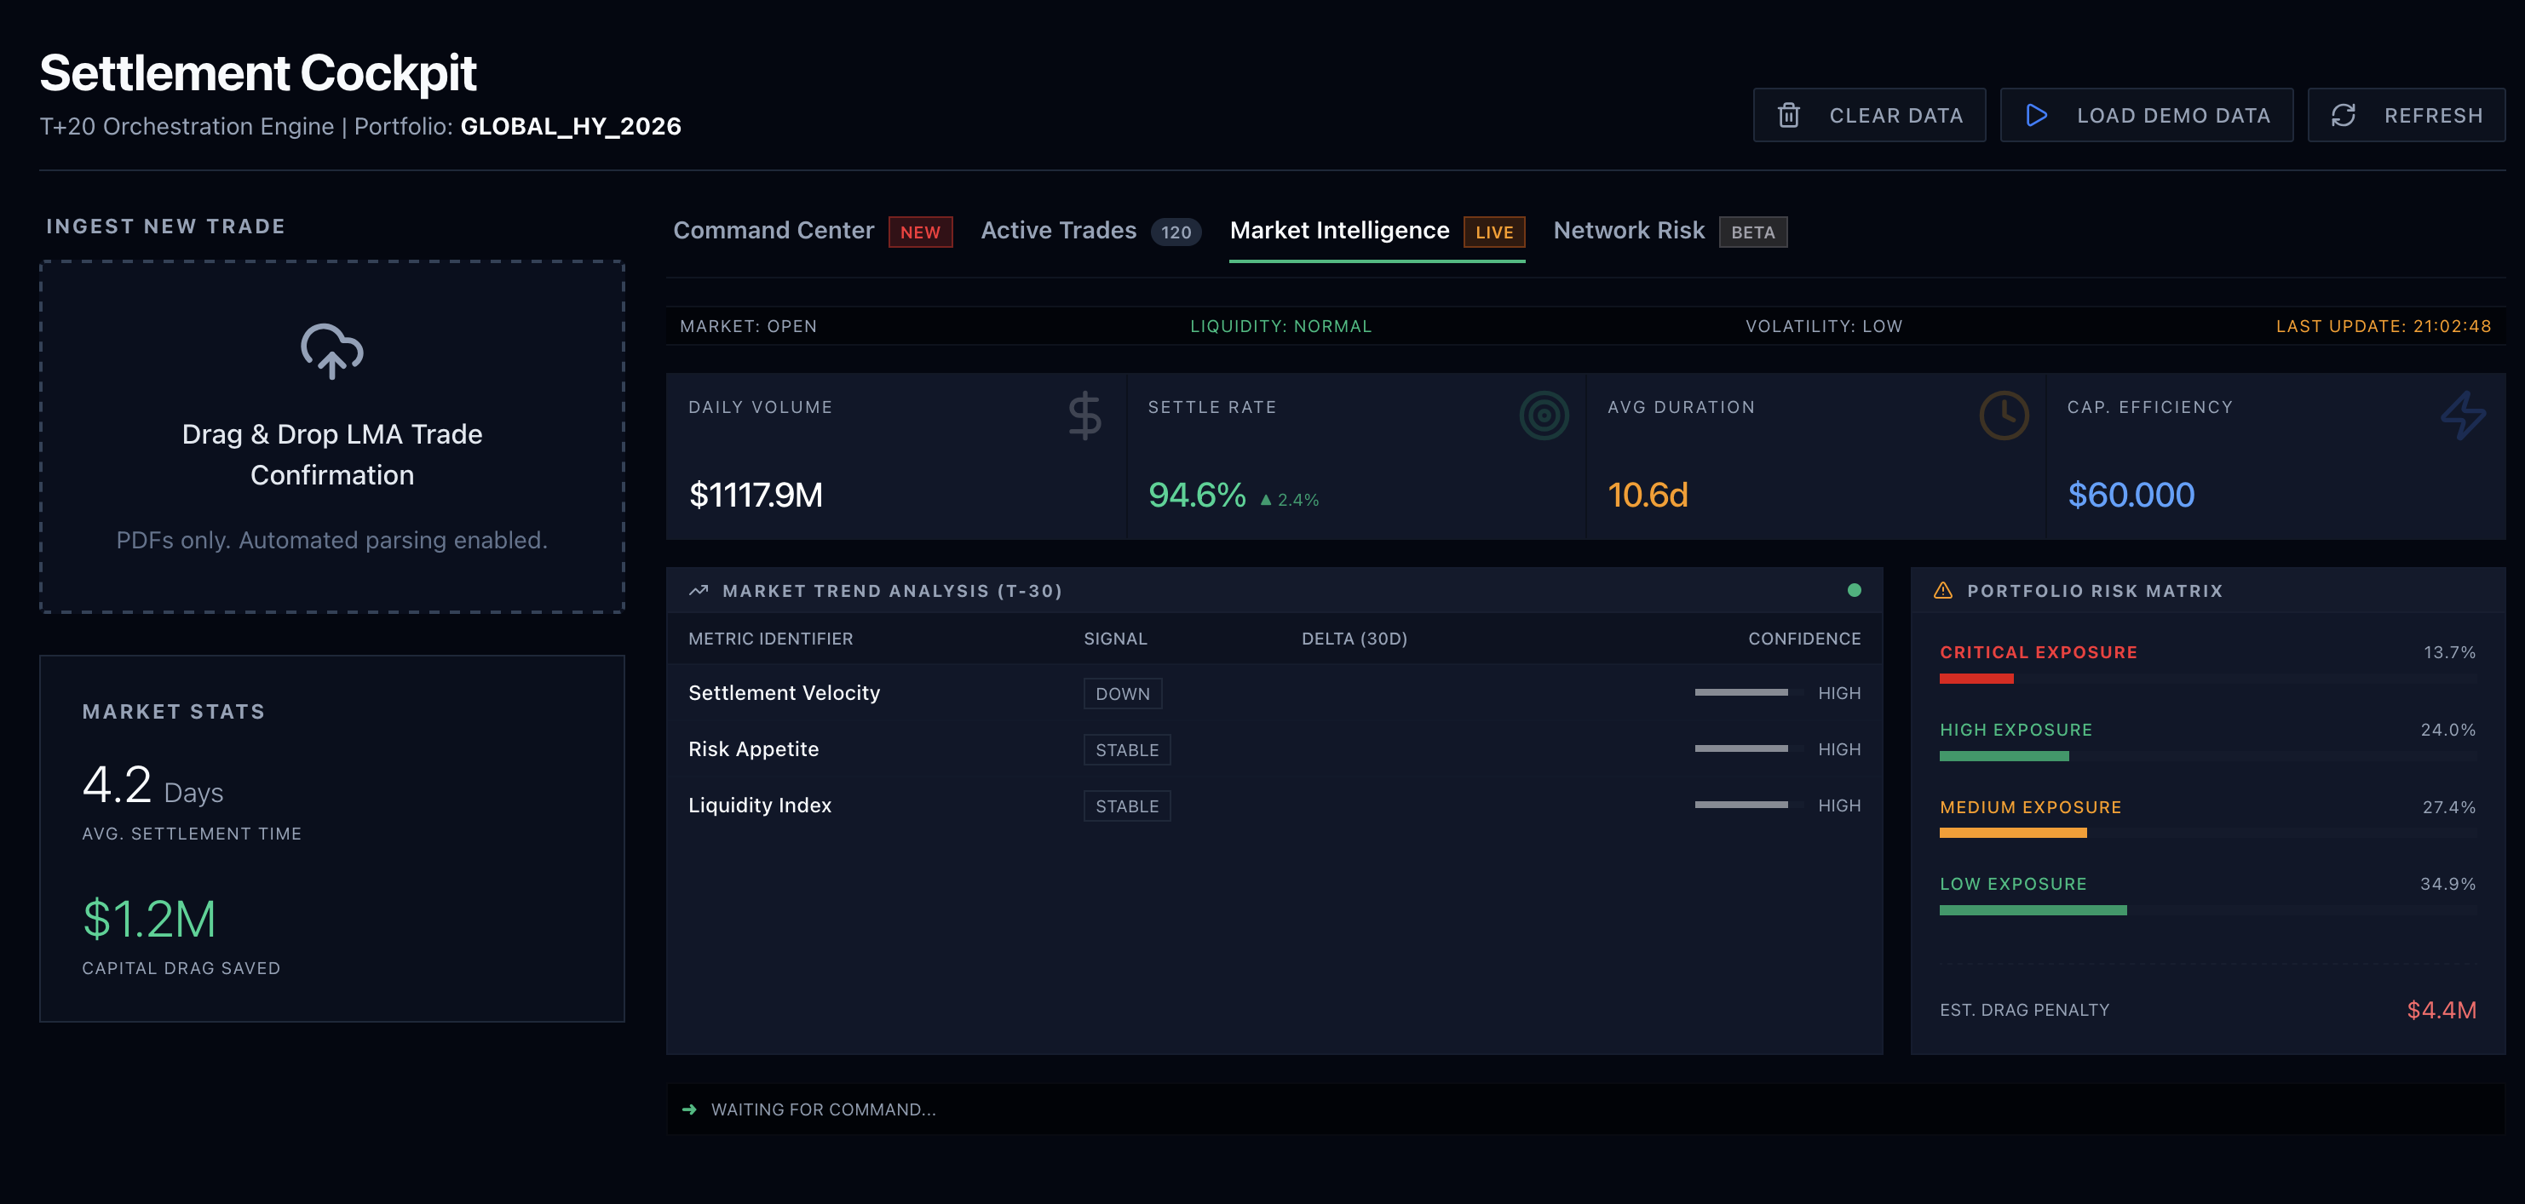2525x1204 pixels.
Task: Click the green live status dot
Action: 1854,590
